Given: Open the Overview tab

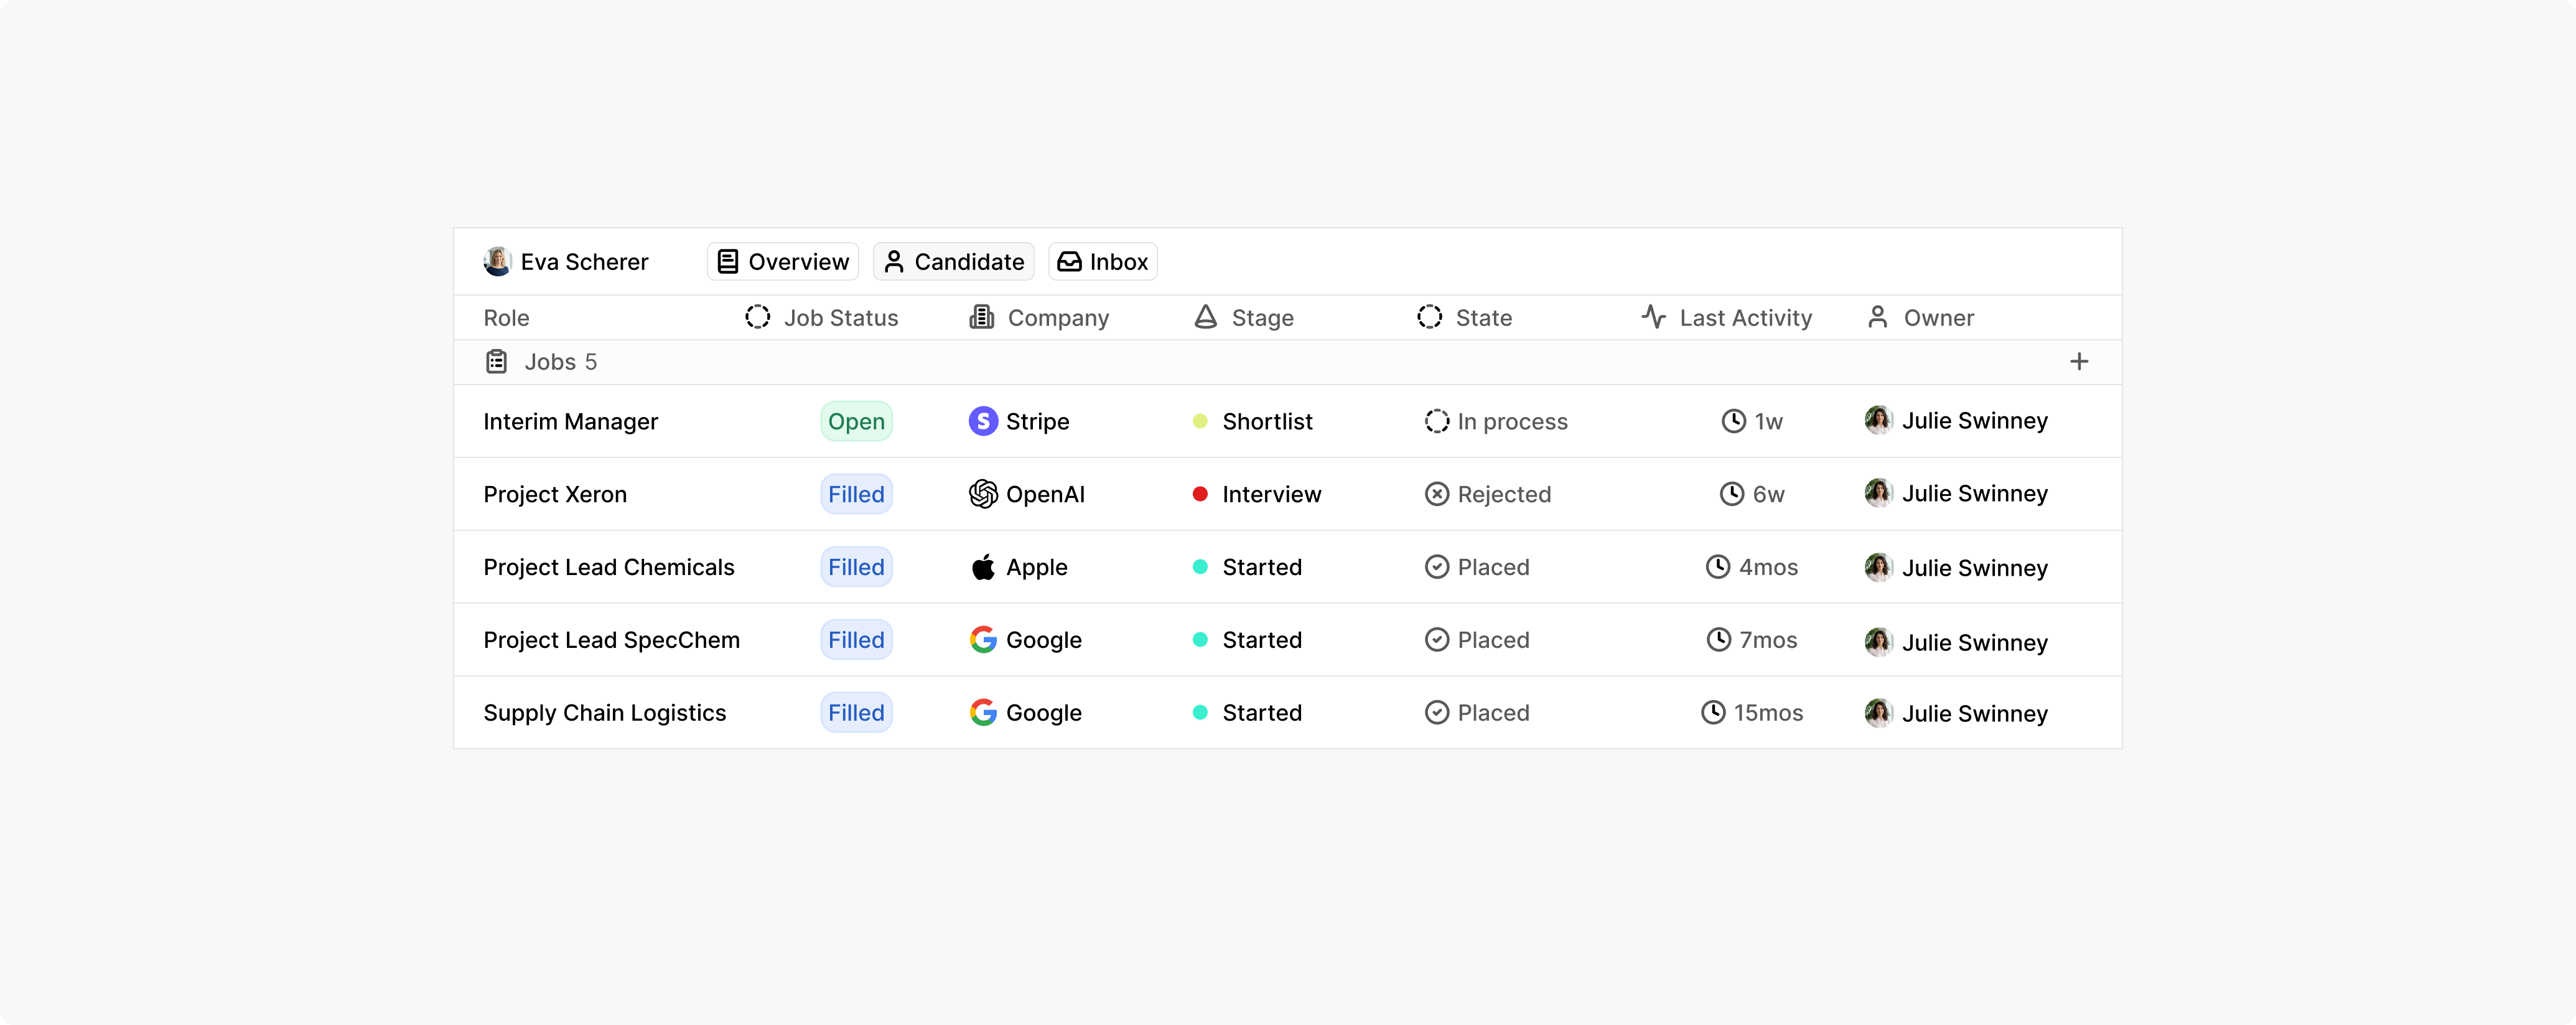Looking at the screenshot, I should coord(783,261).
